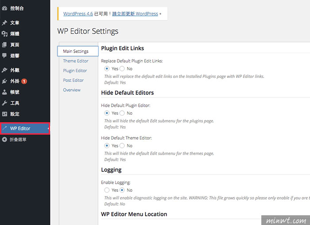Viewport: 310px width, 225px height.
Task: Switch to the Plugin Editor tab
Action: [x=75, y=70]
